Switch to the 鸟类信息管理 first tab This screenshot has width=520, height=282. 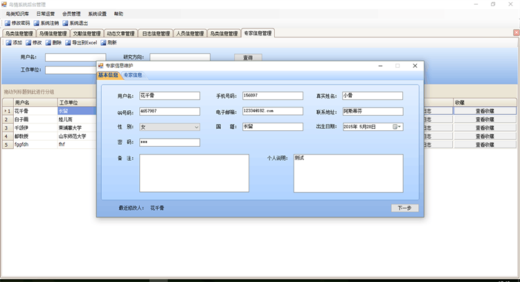pos(19,33)
